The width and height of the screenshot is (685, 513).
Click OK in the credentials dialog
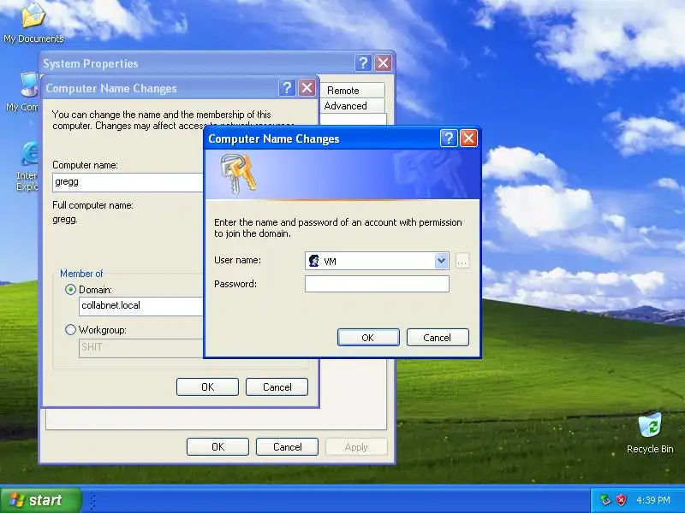coord(368,338)
